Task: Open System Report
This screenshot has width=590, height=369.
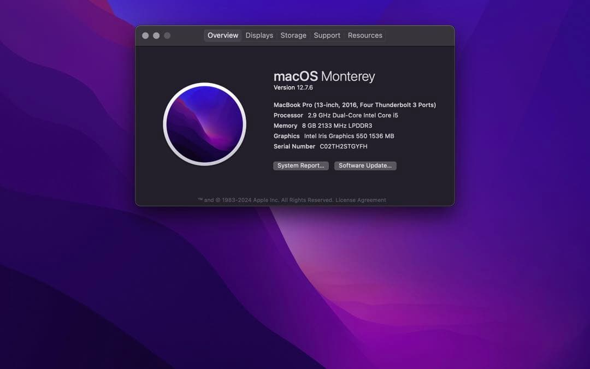Action: pos(300,165)
